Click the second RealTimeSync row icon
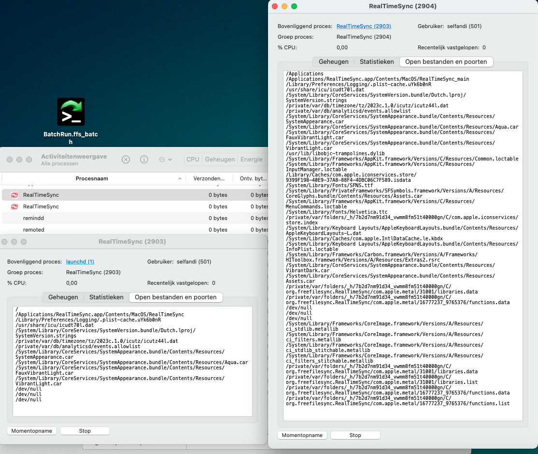538x454 pixels. 14,206
